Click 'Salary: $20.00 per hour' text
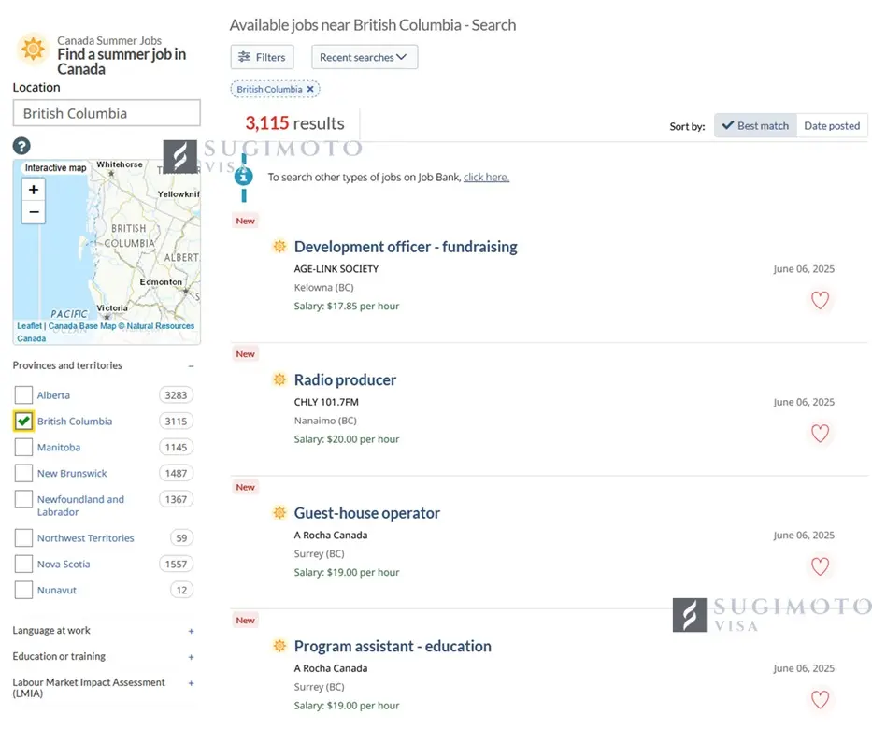Viewport: 872px width, 729px height. (x=347, y=439)
